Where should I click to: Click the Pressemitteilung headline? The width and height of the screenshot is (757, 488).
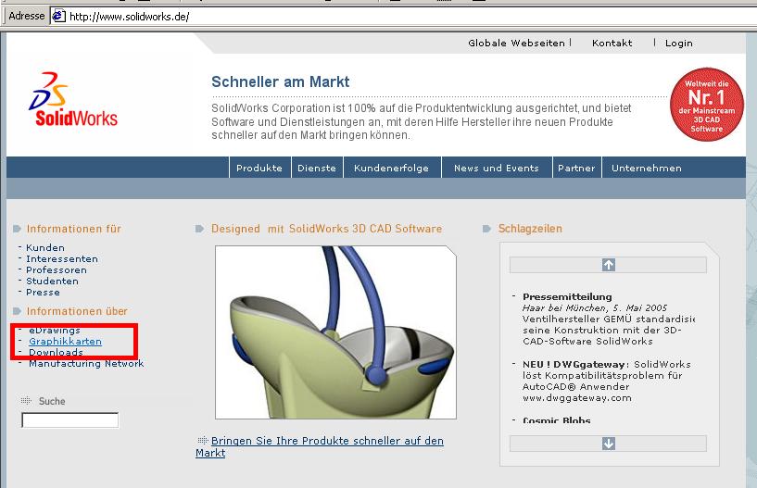click(567, 297)
